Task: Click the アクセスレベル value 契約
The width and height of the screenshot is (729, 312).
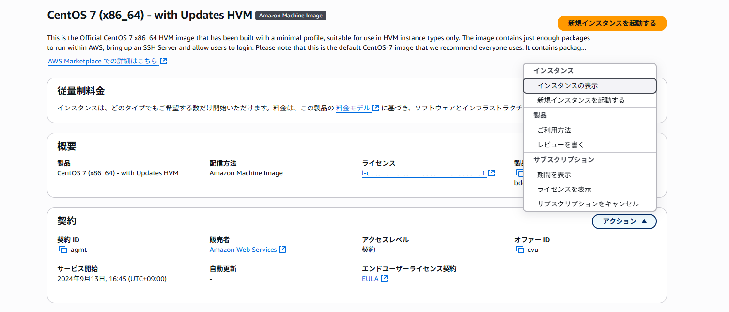Action: 369,250
